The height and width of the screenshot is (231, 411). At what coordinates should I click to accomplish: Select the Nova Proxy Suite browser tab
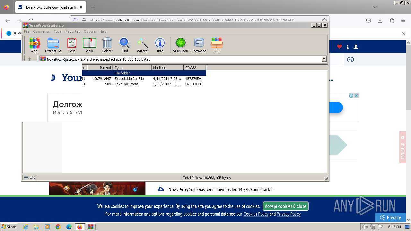50,7
